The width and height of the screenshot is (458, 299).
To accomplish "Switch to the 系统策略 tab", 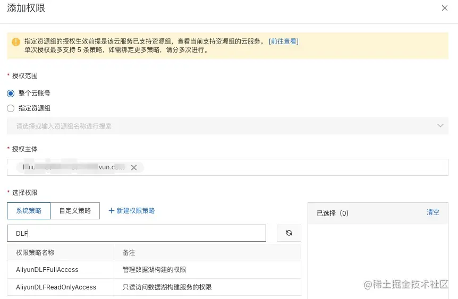I will tap(29, 211).
